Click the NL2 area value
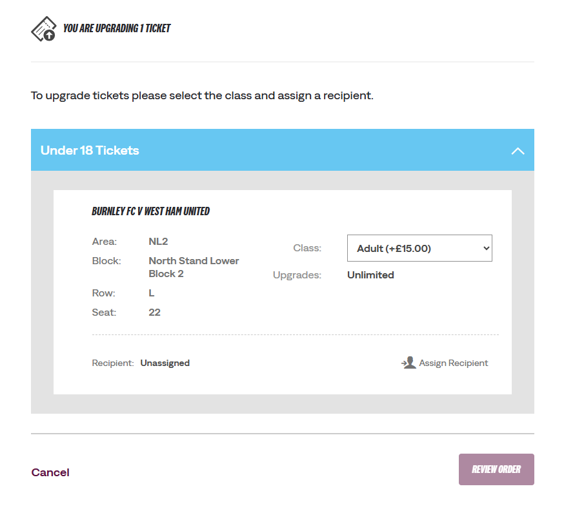The image size is (564, 511). tap(158, 241)
